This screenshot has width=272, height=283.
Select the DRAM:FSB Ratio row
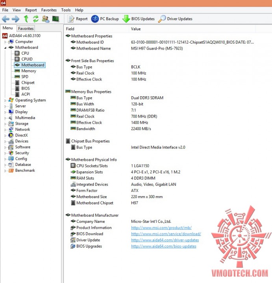[x=160, y=110]
